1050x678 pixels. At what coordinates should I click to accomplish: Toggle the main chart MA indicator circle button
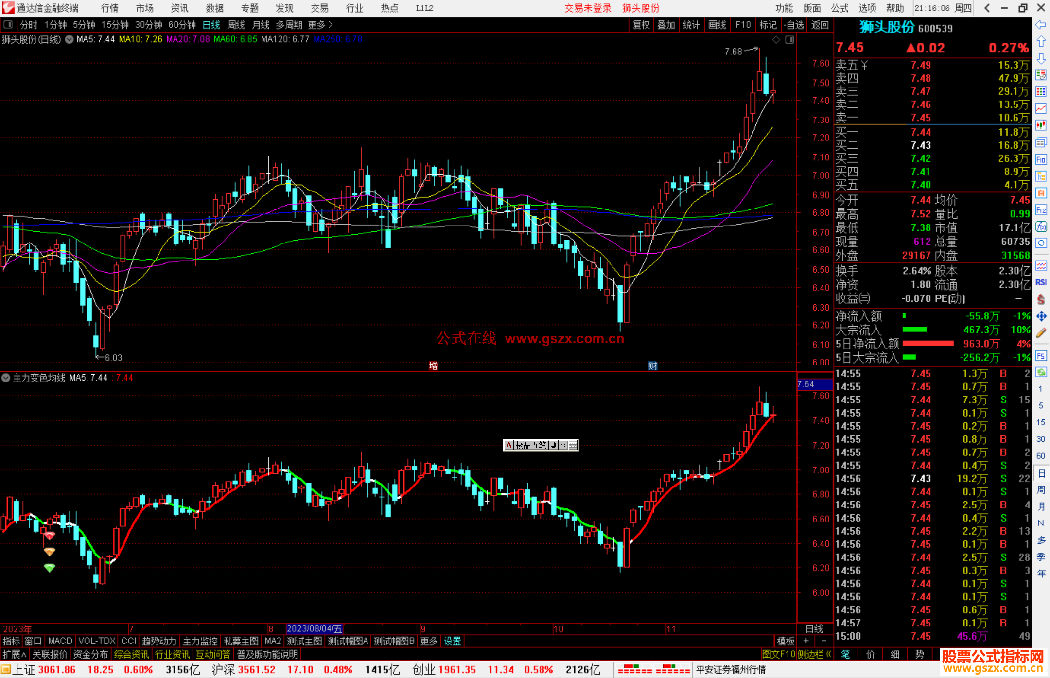[x=70, y=39]
